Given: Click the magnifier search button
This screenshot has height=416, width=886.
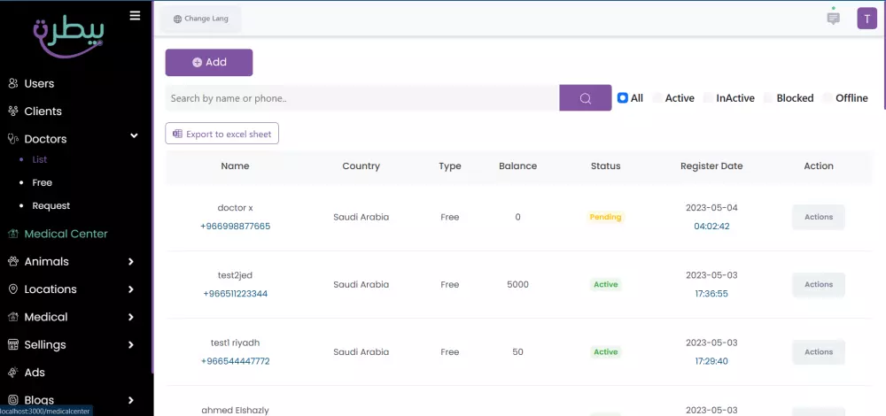Looking at the screenshot, I should coord(586,98).
